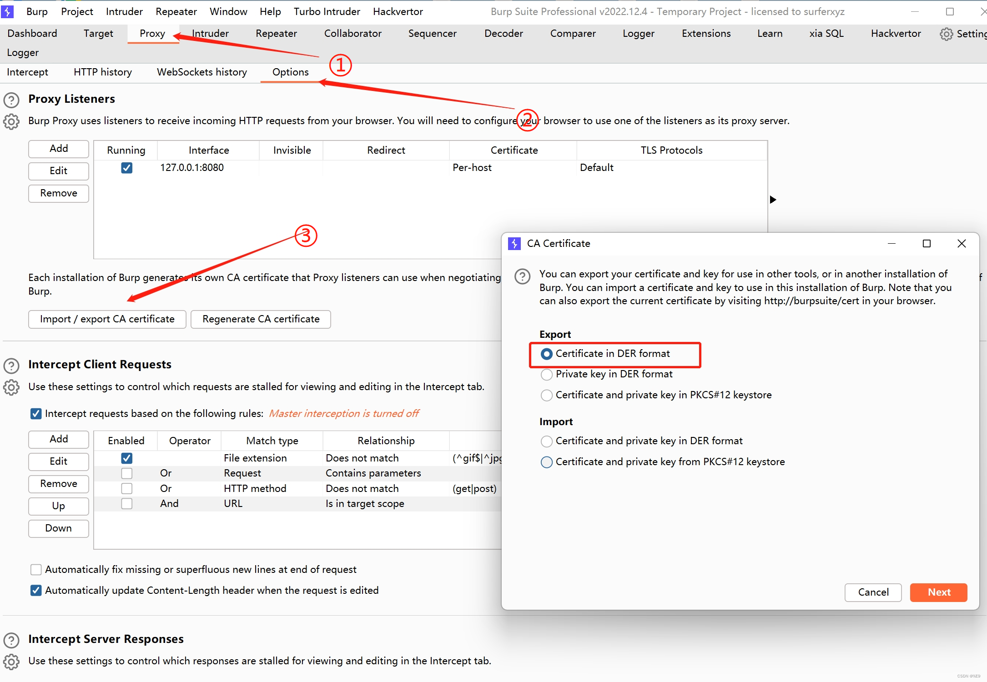Click the Settings gear in top bar

[x=946, y=34]
